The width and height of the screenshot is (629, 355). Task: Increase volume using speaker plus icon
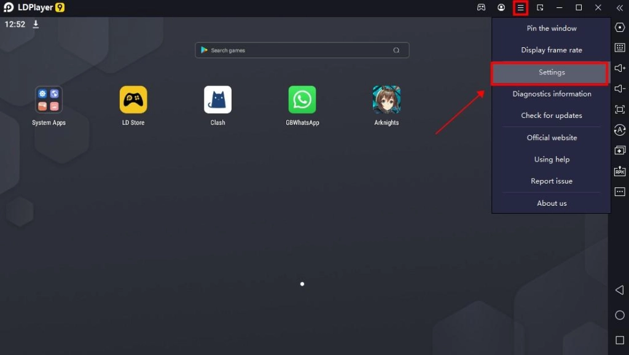(x=620, y=68)
